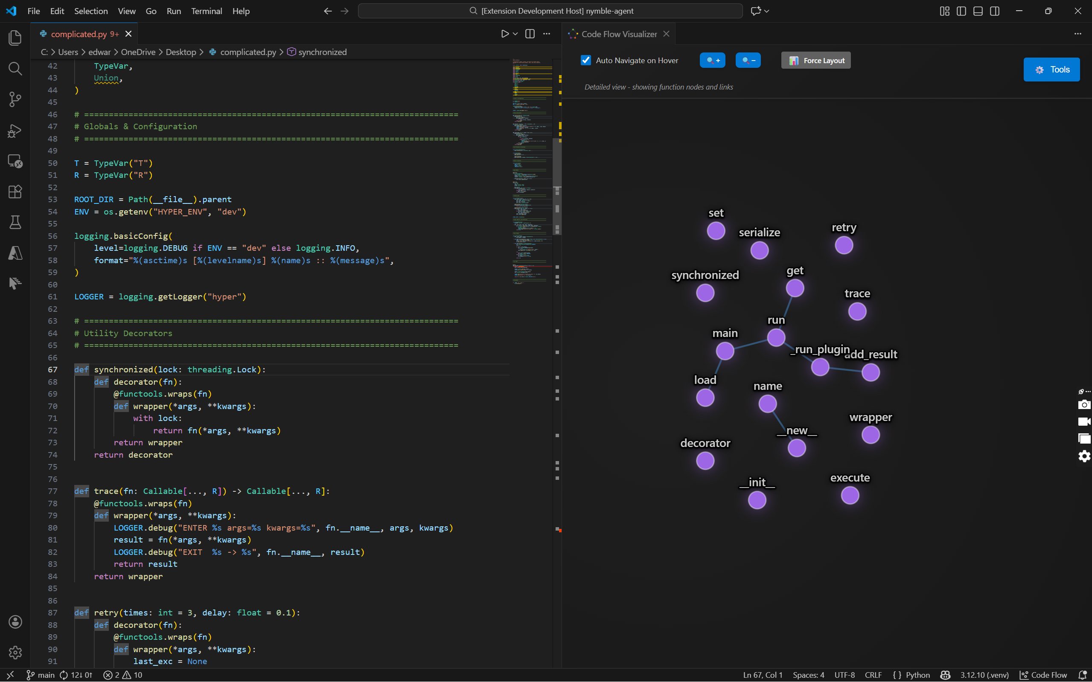Open the Testing flask view
The image size is (1092, 682).
click(x=15, y=222)
